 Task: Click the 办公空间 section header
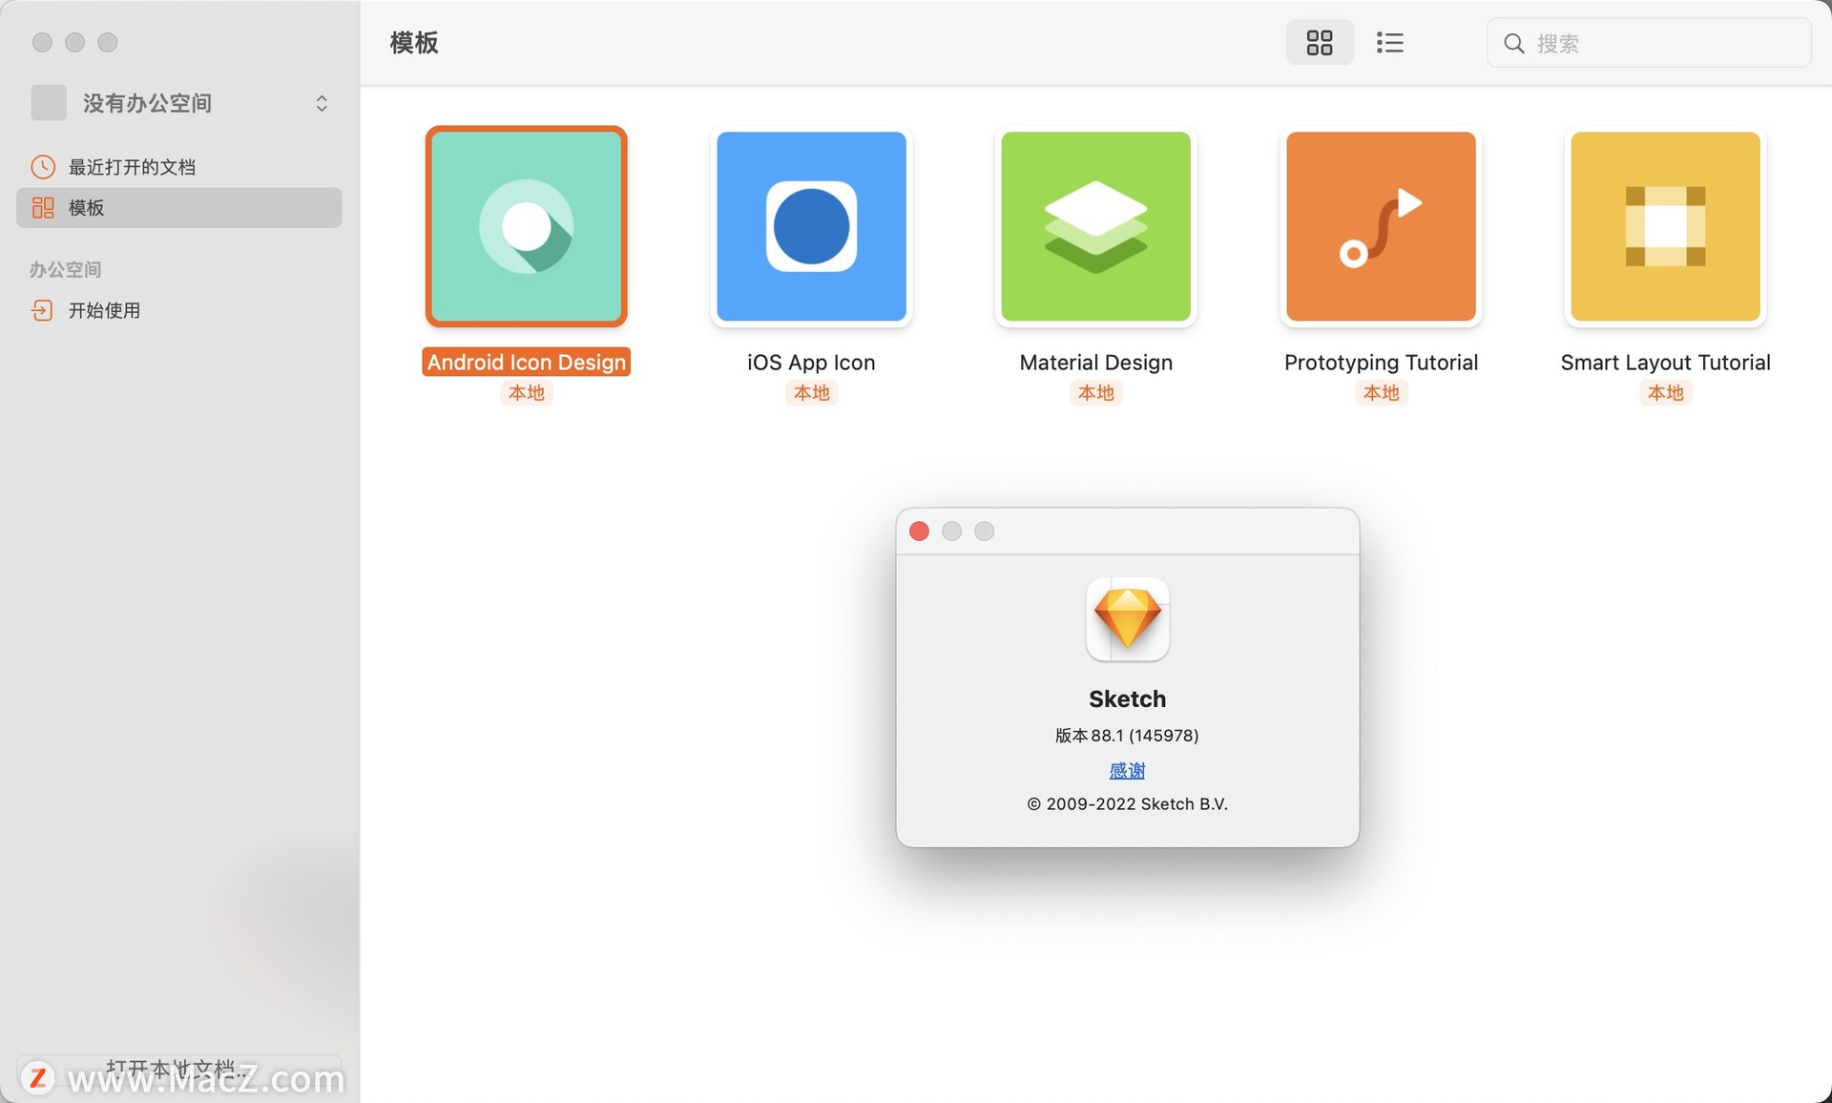[x=65, y=270]
